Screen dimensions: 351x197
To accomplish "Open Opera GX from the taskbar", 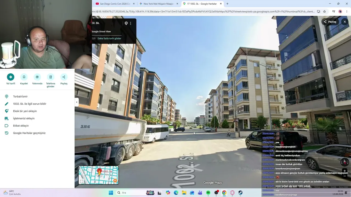I will (x=233, y=193).
